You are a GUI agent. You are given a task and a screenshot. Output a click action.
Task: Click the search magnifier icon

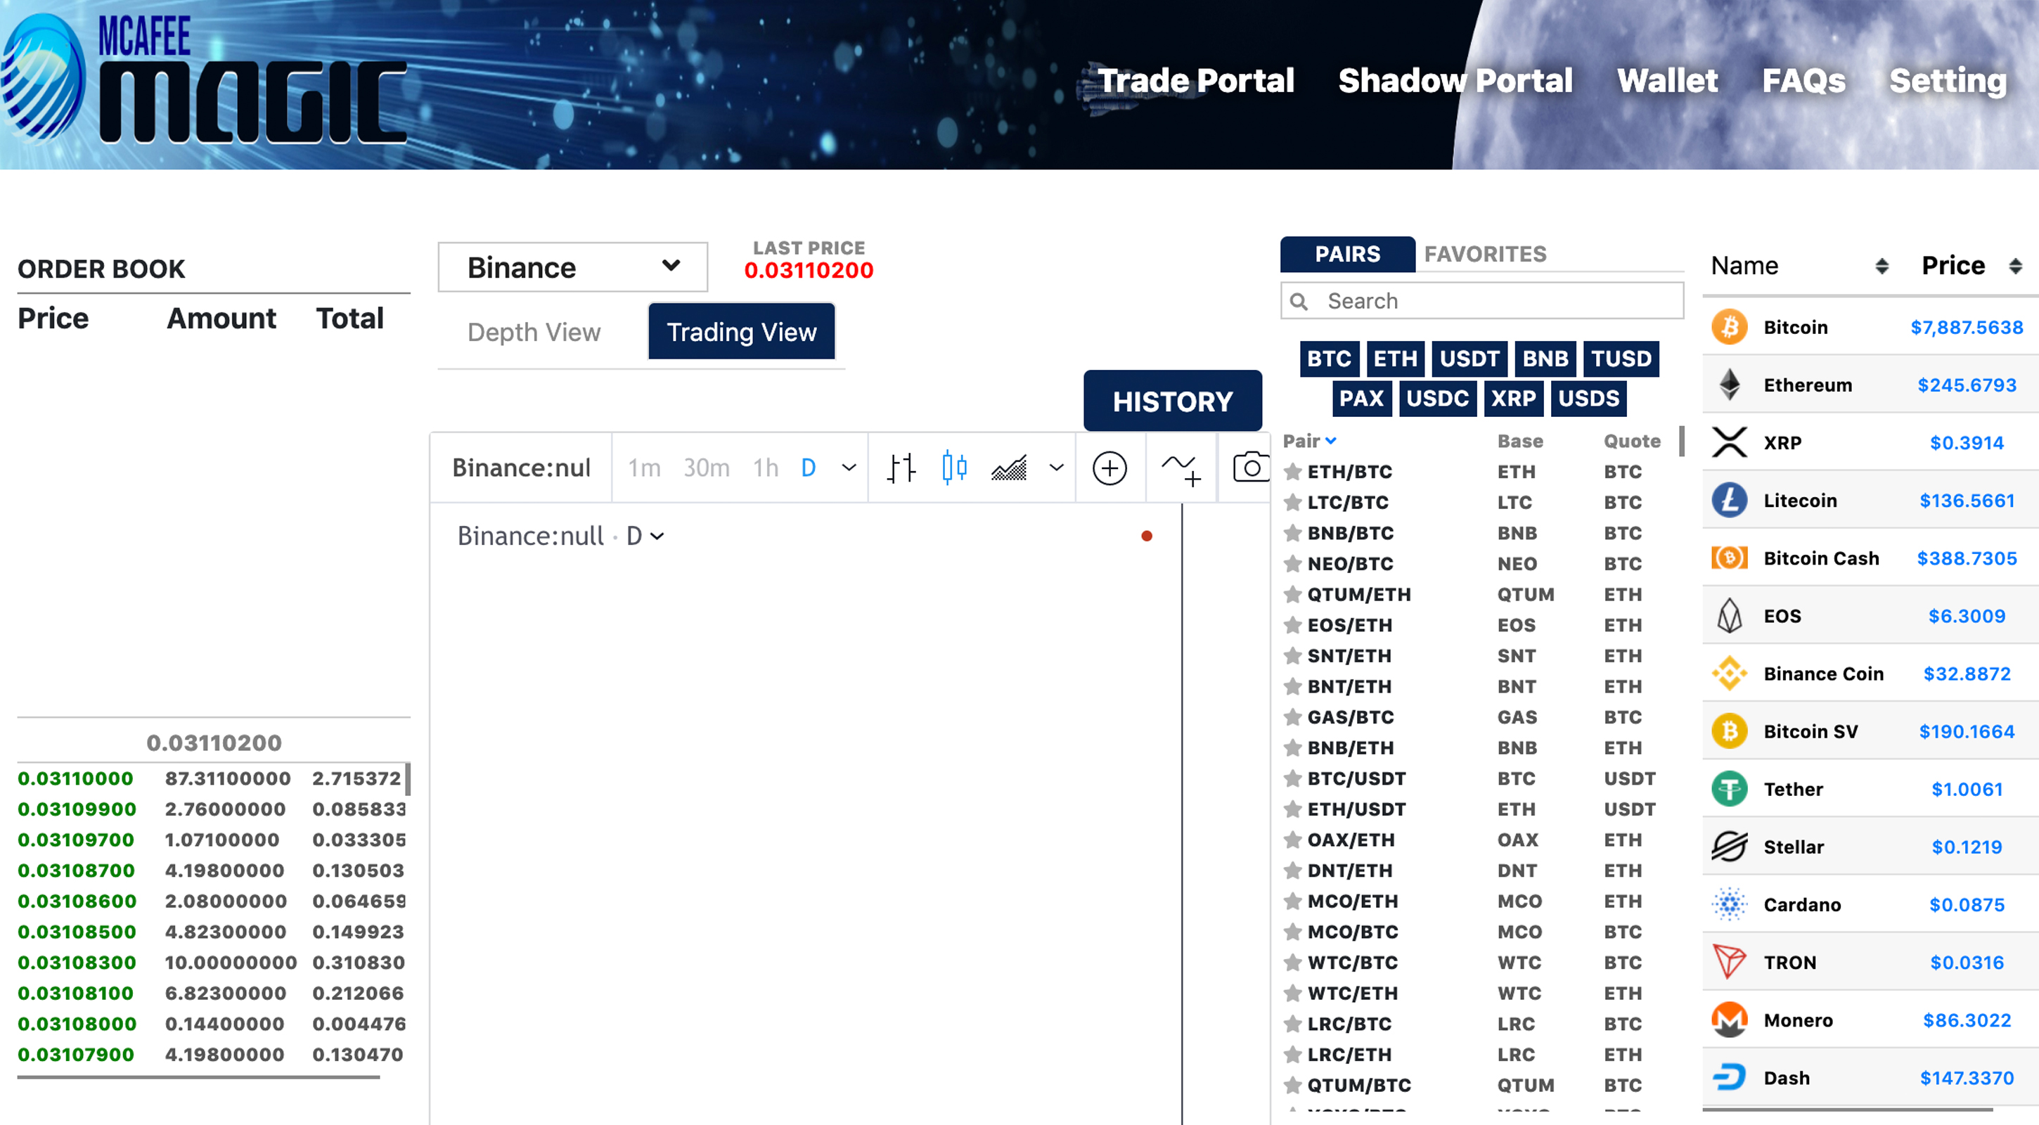click(x=1299, y=301)
